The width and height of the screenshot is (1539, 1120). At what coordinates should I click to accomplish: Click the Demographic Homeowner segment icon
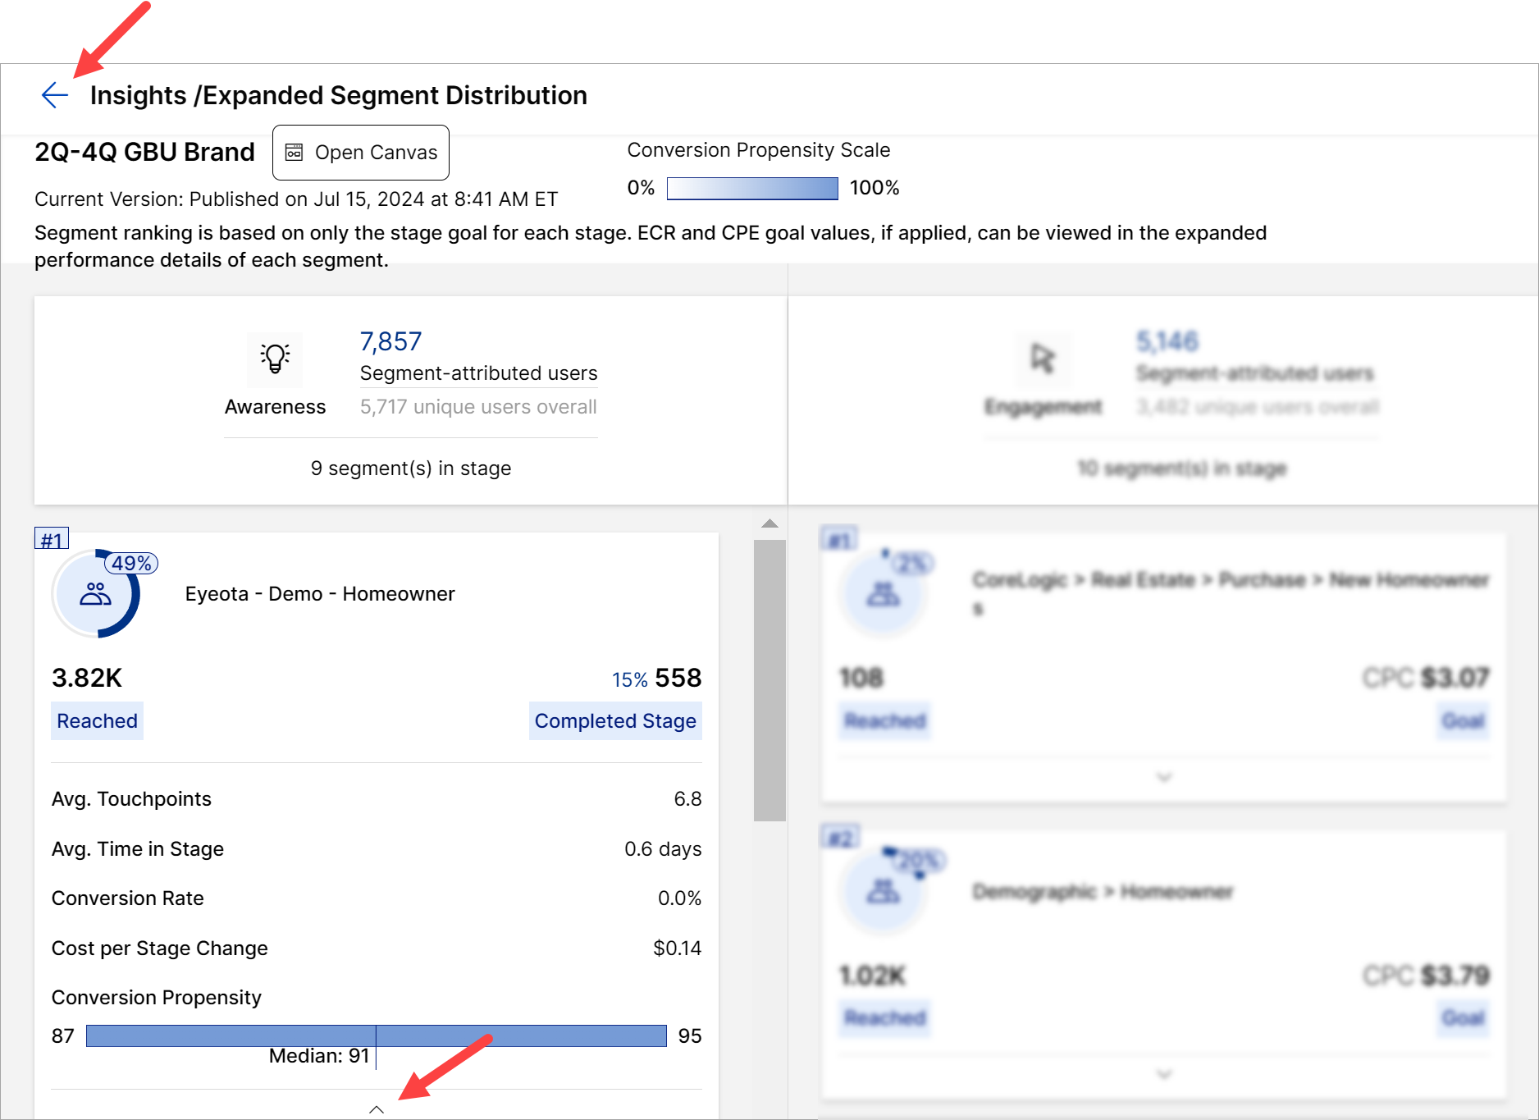point(883,891)
